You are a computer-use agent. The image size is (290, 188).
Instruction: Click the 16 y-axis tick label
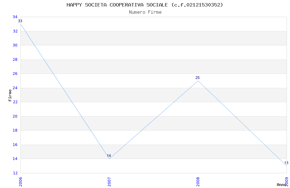click(15, 145)
